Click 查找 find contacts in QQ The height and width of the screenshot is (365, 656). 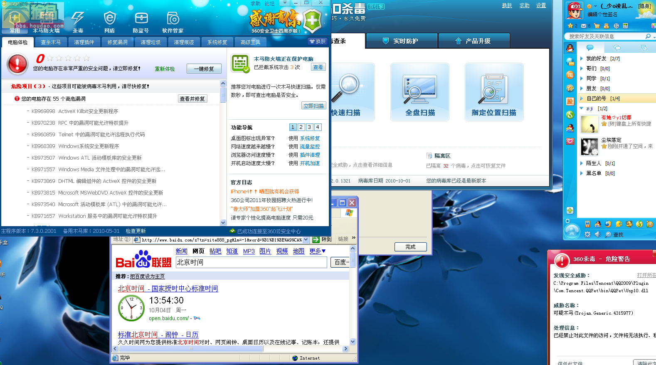614,234
